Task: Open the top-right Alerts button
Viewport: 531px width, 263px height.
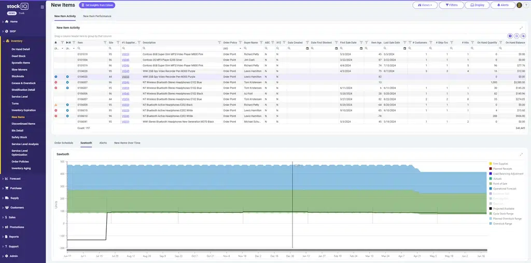Action: tap(502, 5)
